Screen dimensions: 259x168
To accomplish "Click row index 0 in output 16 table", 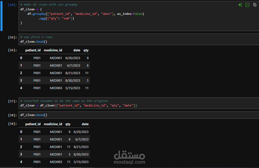I will (21, 58).
